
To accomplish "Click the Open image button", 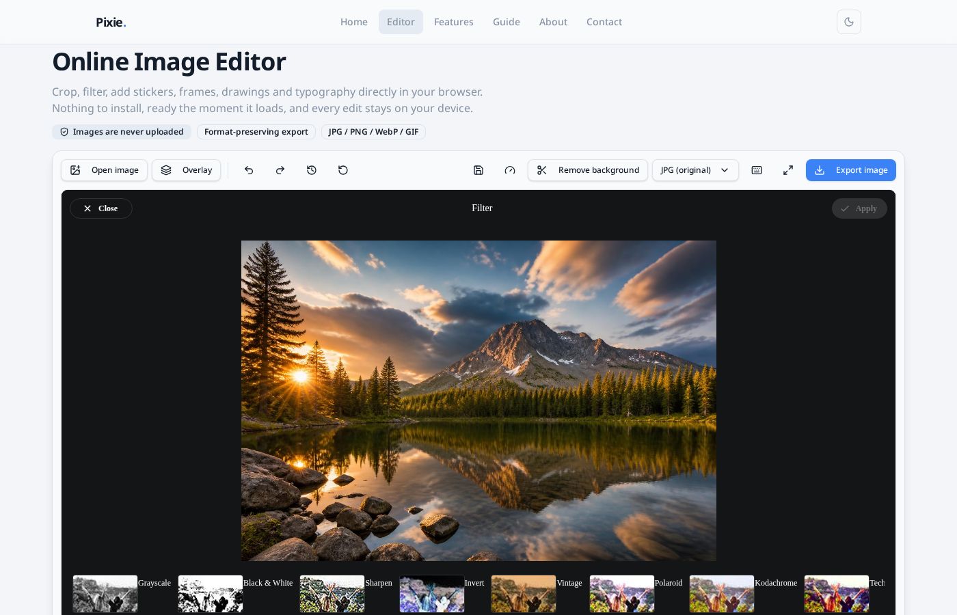I will pos(105,170).
